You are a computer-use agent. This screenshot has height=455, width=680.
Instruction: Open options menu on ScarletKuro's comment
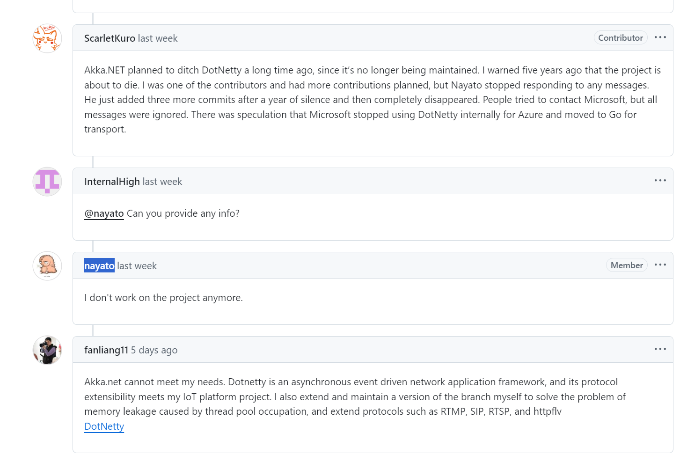click(x=660, y=37)
